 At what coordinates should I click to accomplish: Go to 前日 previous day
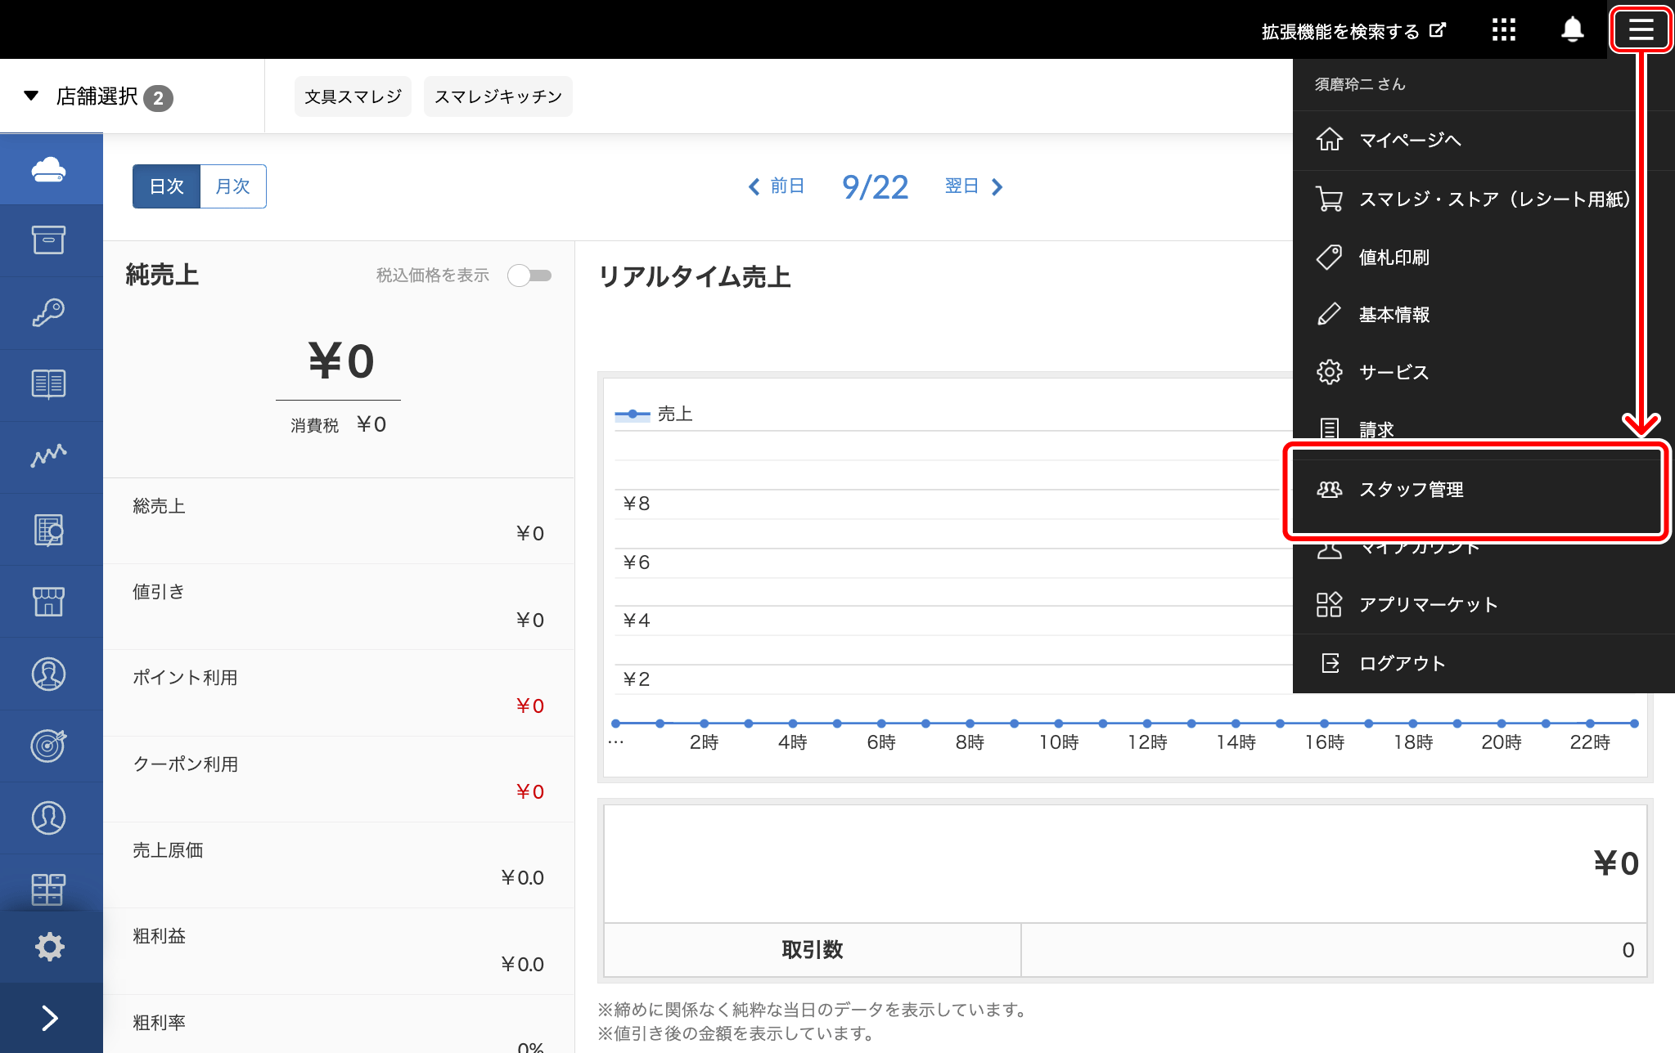[777, 186]
